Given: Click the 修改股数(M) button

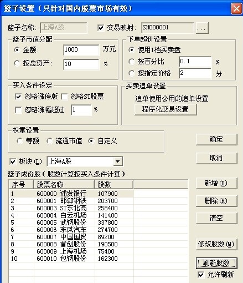Looking at the screenshot, I should [216, 244].
